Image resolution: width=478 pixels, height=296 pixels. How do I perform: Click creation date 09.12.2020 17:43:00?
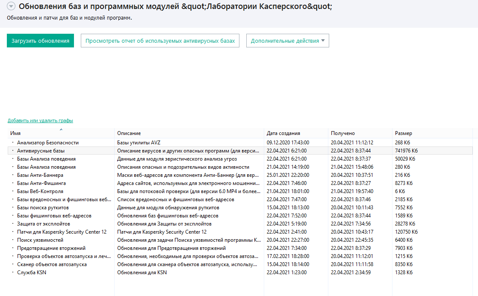(x=288, y=143)
